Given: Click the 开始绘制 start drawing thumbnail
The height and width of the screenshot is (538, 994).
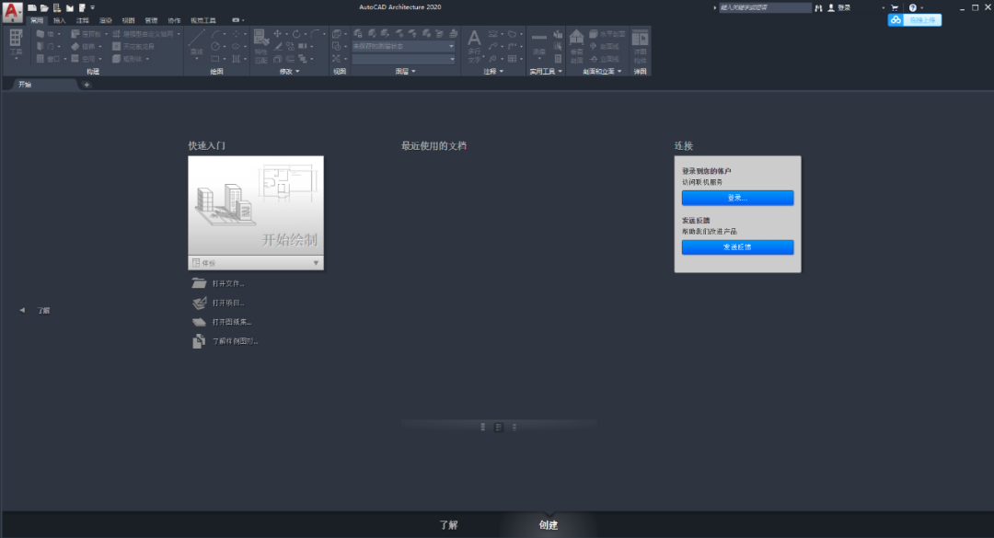Looking at the screenshot, I should click(x=256, y=205).
